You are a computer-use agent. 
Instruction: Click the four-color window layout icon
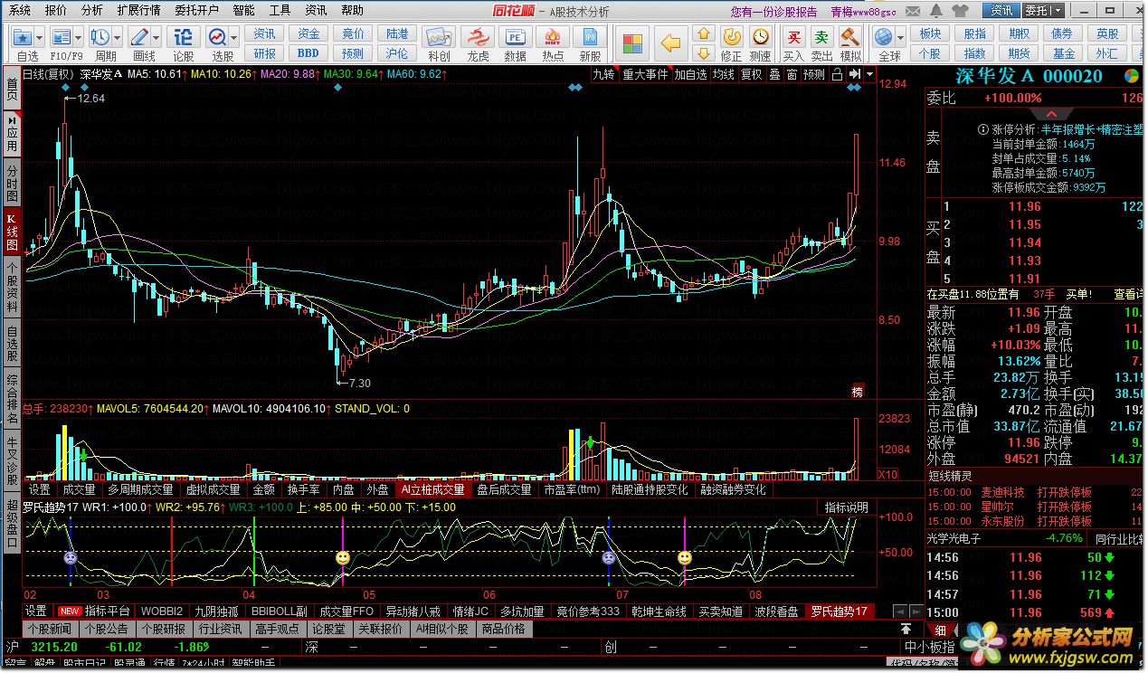pyautogui.click(x=633, y=43)
